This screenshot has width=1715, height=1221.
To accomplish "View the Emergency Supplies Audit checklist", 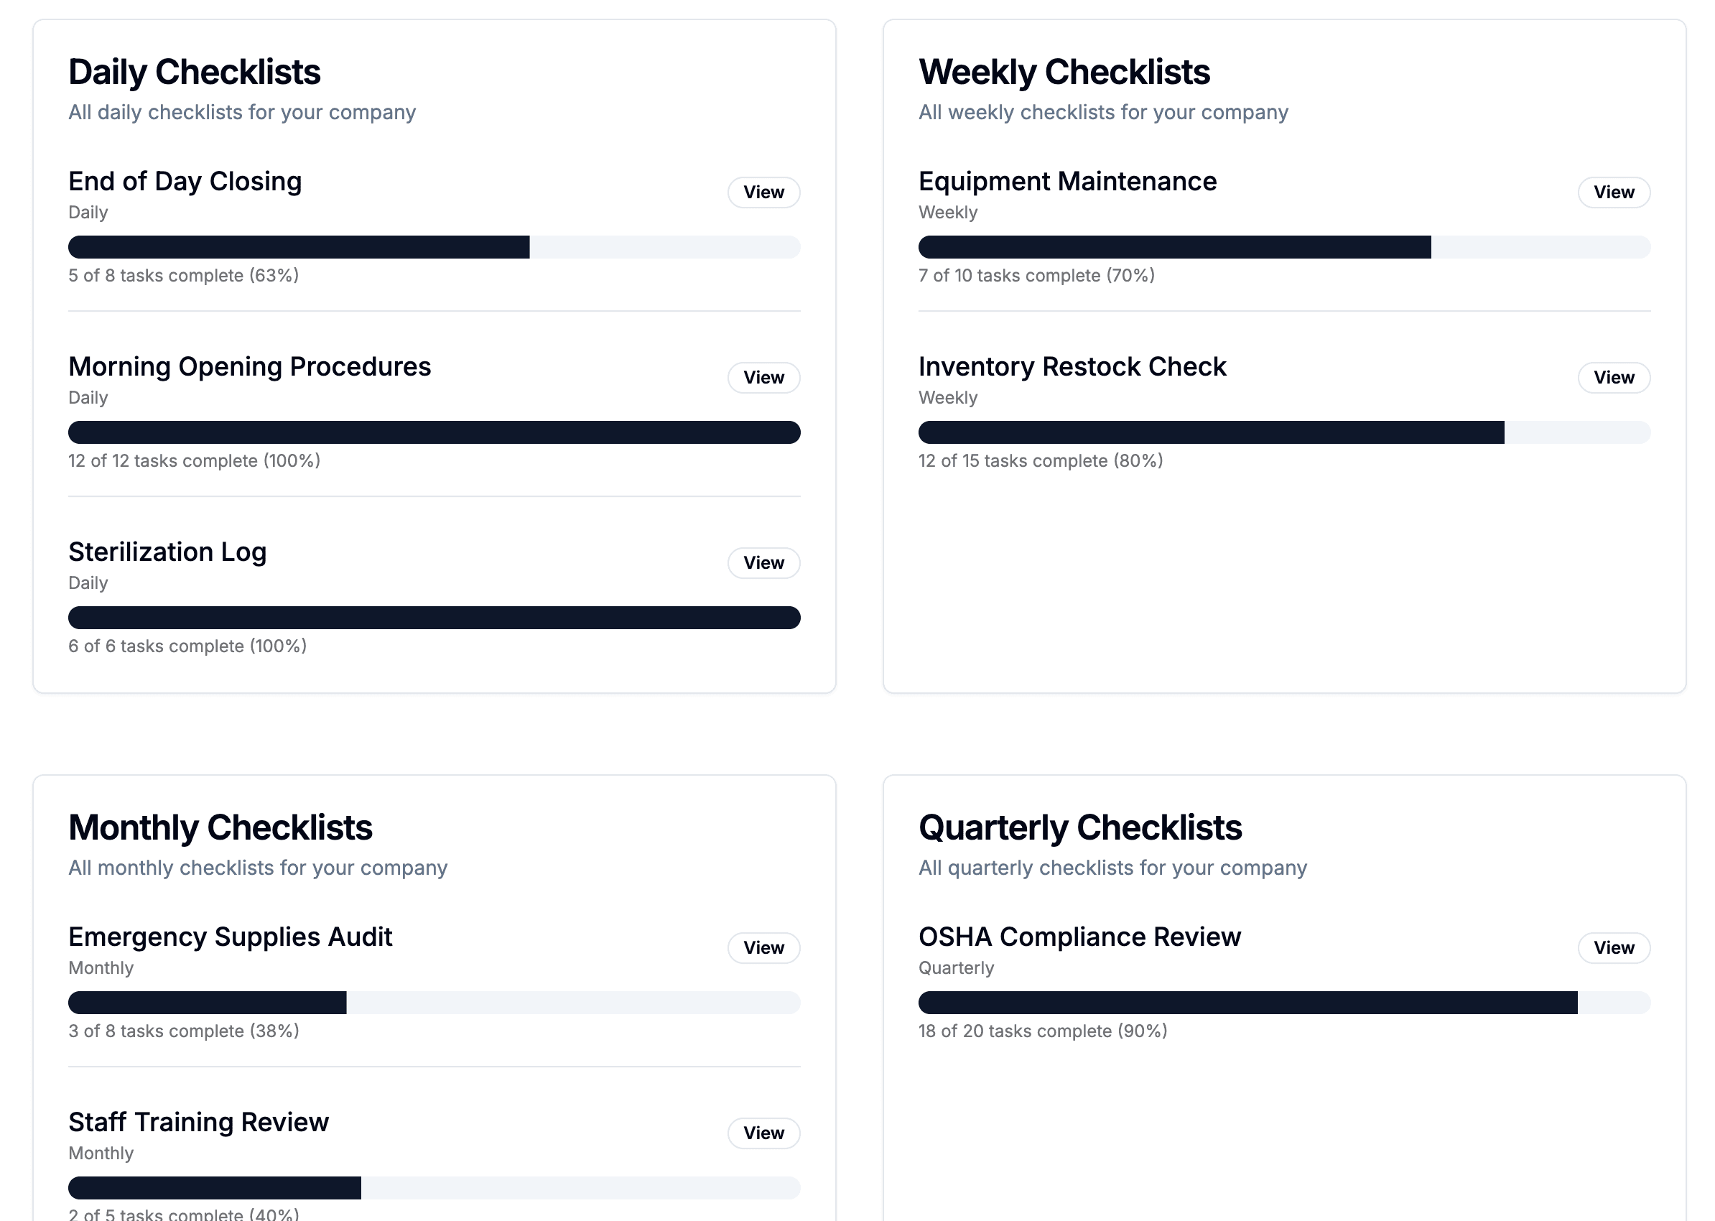I will pos(763,948).
